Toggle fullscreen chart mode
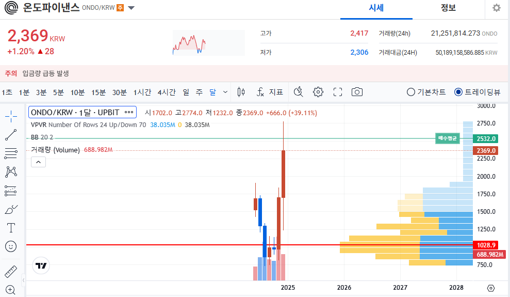Viewport: 510px width, 297px height. pos(338,92)
